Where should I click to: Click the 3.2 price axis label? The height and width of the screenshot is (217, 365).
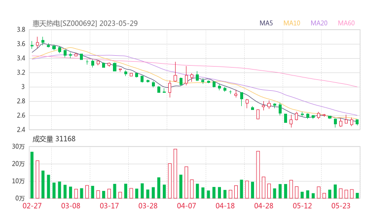(x=21, y=72)
